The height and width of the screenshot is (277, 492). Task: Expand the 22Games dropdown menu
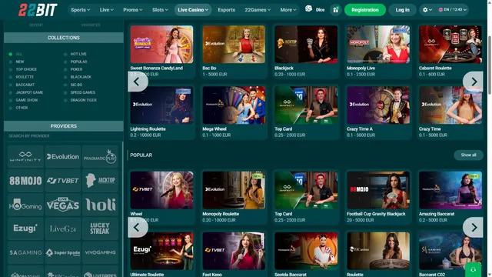coord(258,10)
